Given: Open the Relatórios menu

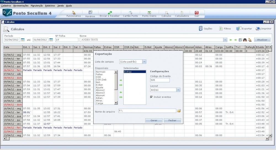Looking at the screenshot, I should (50, 6).
